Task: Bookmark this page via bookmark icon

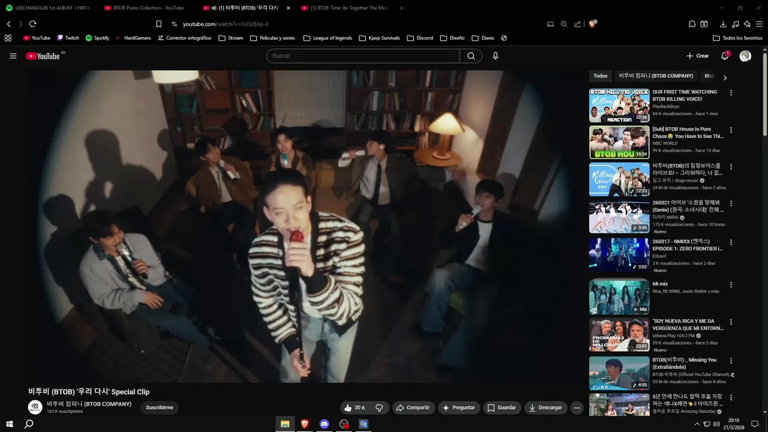Action: coord(158,24)
